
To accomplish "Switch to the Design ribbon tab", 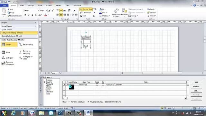I will point(31,5).
